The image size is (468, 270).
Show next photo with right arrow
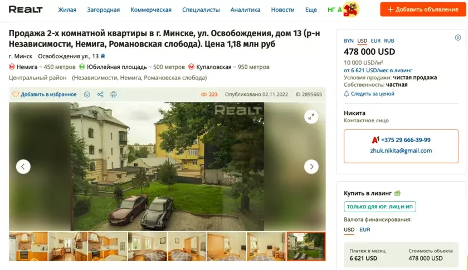[x=311, y=167]
